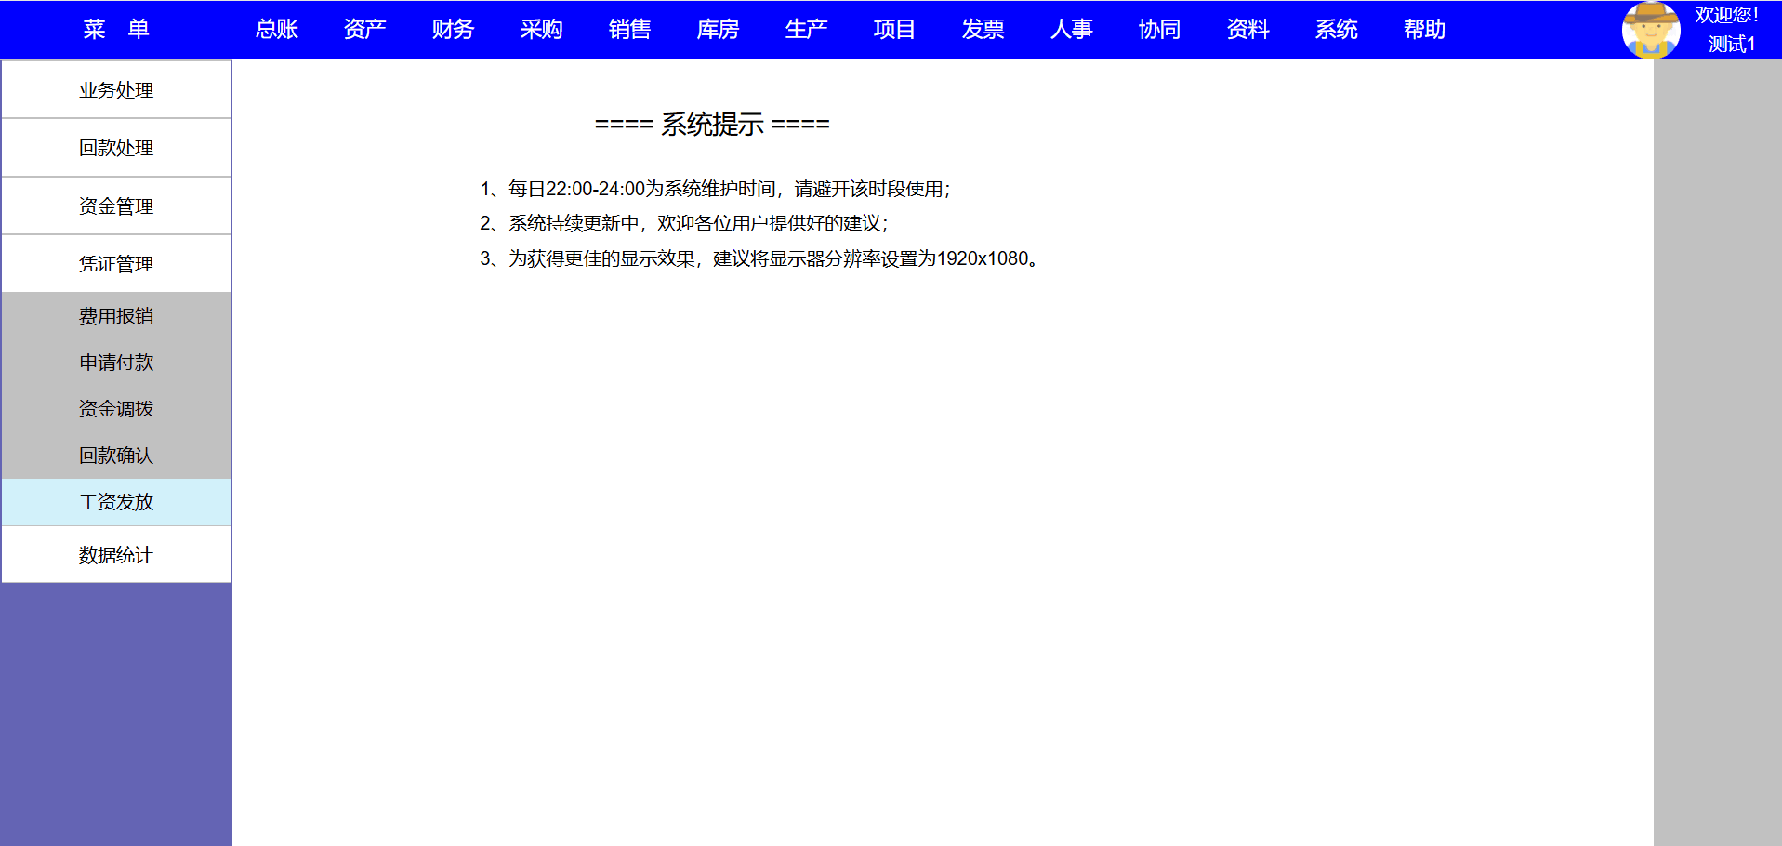The width and height of the screenshot is (1782, 846).
Task: Click the 帮助 menu
Action: 1424,30
